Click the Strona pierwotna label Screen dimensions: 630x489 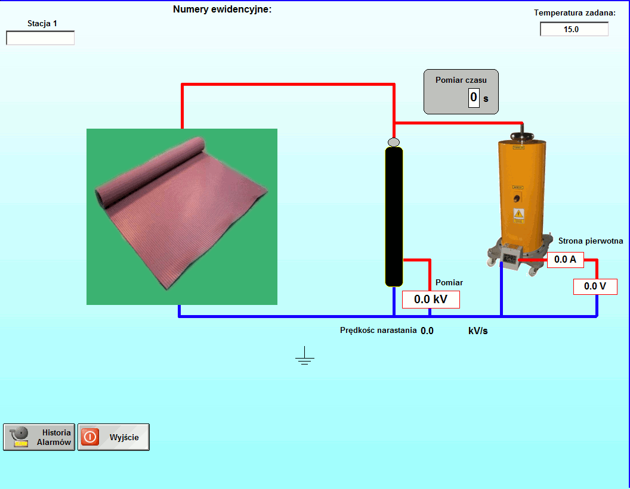pyautogui.click(x=591, y=241)
